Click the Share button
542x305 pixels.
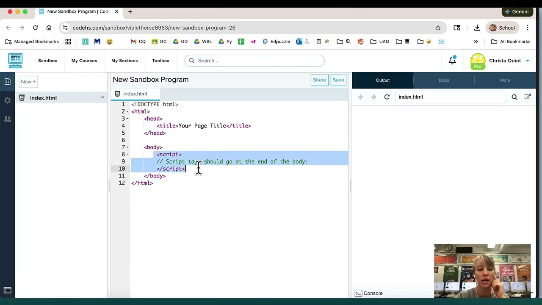tap(319, 80)
